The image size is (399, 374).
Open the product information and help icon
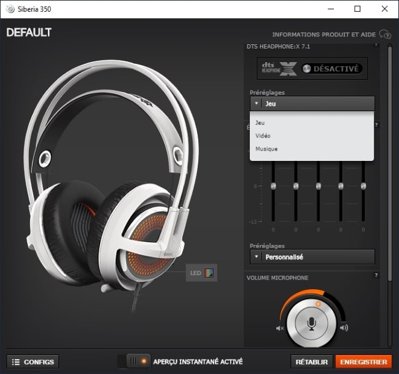coord(385,34)
